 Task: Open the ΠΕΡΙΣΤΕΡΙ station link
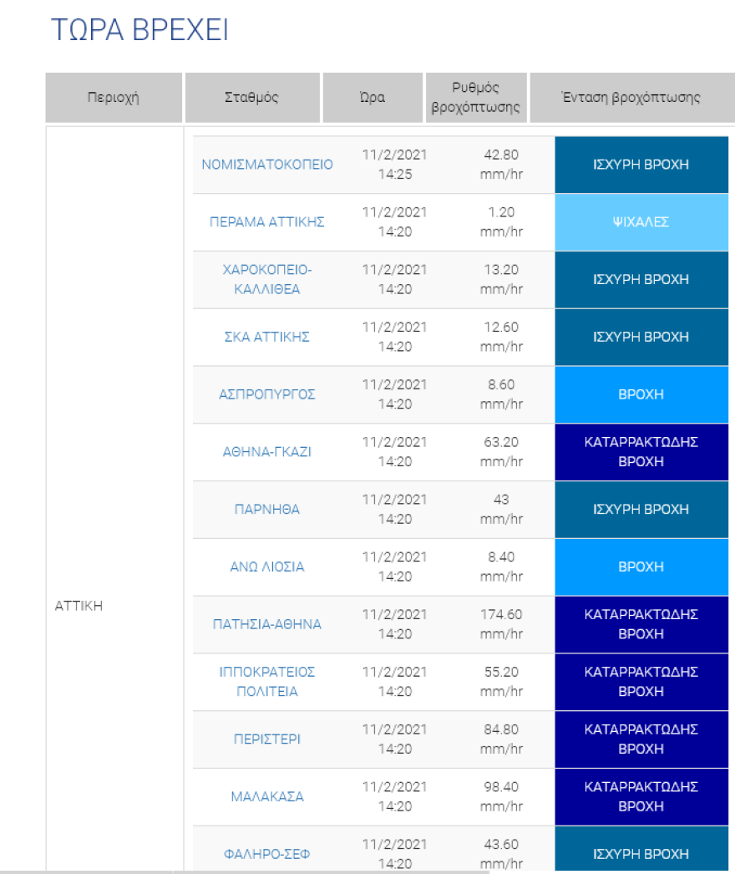point(267,739)
